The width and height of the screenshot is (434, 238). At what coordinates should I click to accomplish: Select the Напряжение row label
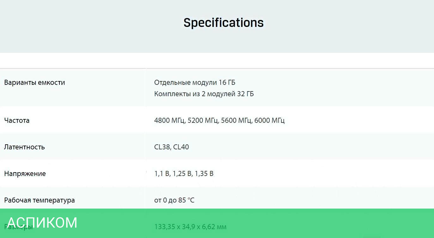tap(25, 174)
